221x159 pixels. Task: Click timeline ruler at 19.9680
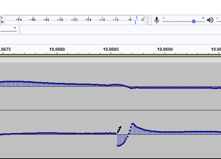click(x=57, y=49)
